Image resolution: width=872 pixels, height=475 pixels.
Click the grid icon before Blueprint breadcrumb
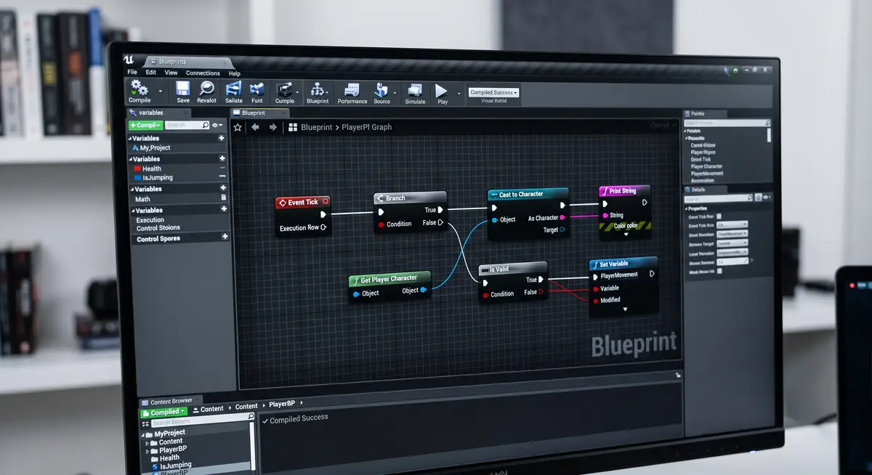pyautogui.click(x=293, y=127)
